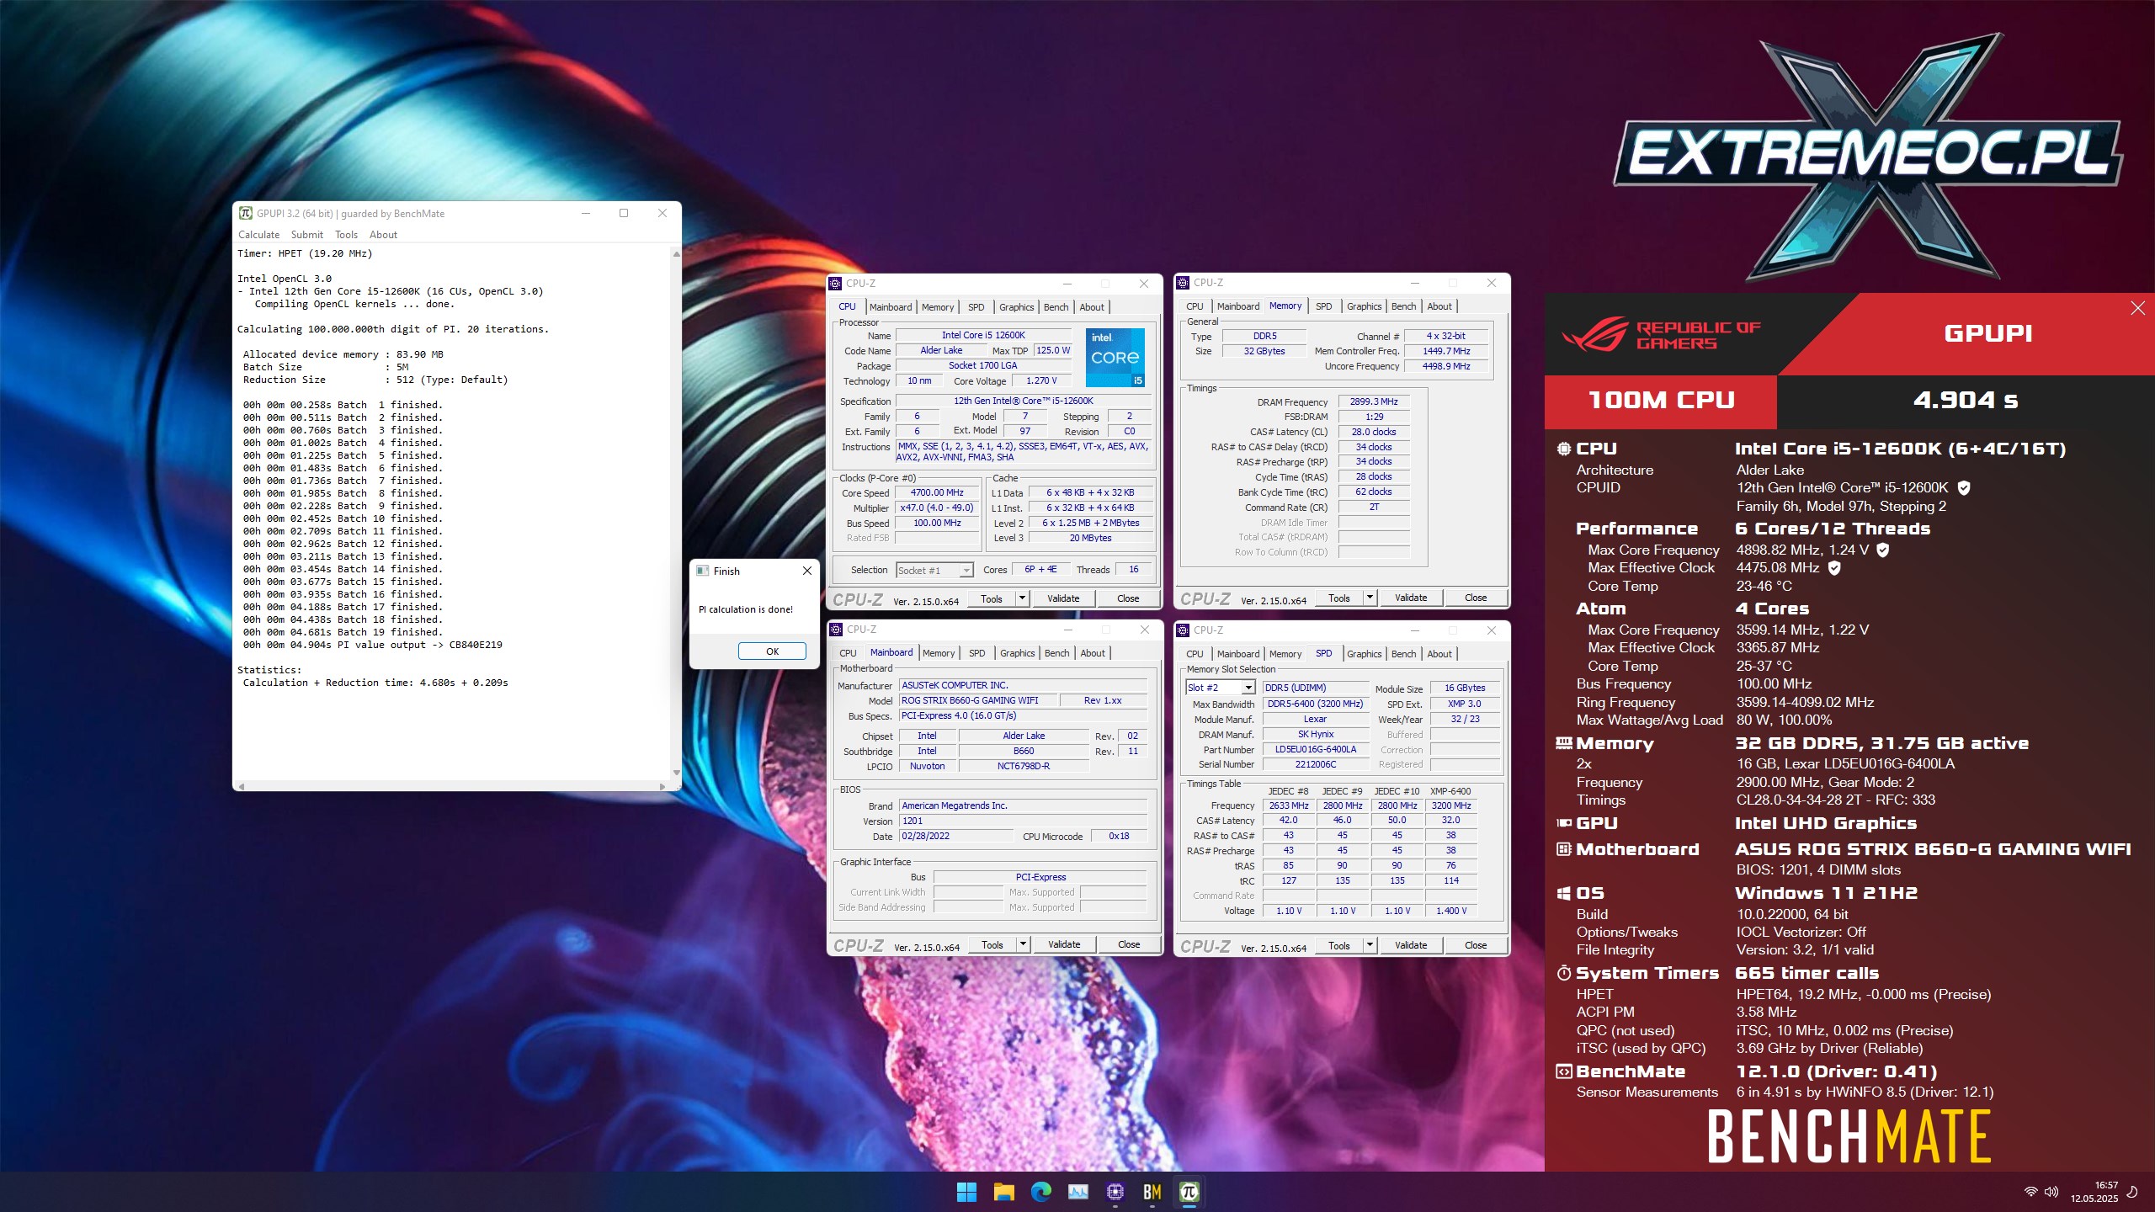Select Mainboard tab in top-left CPU-Z window
This screenshot has height=1212, width=2155.
pyautogui.click(x=891, y=307)
